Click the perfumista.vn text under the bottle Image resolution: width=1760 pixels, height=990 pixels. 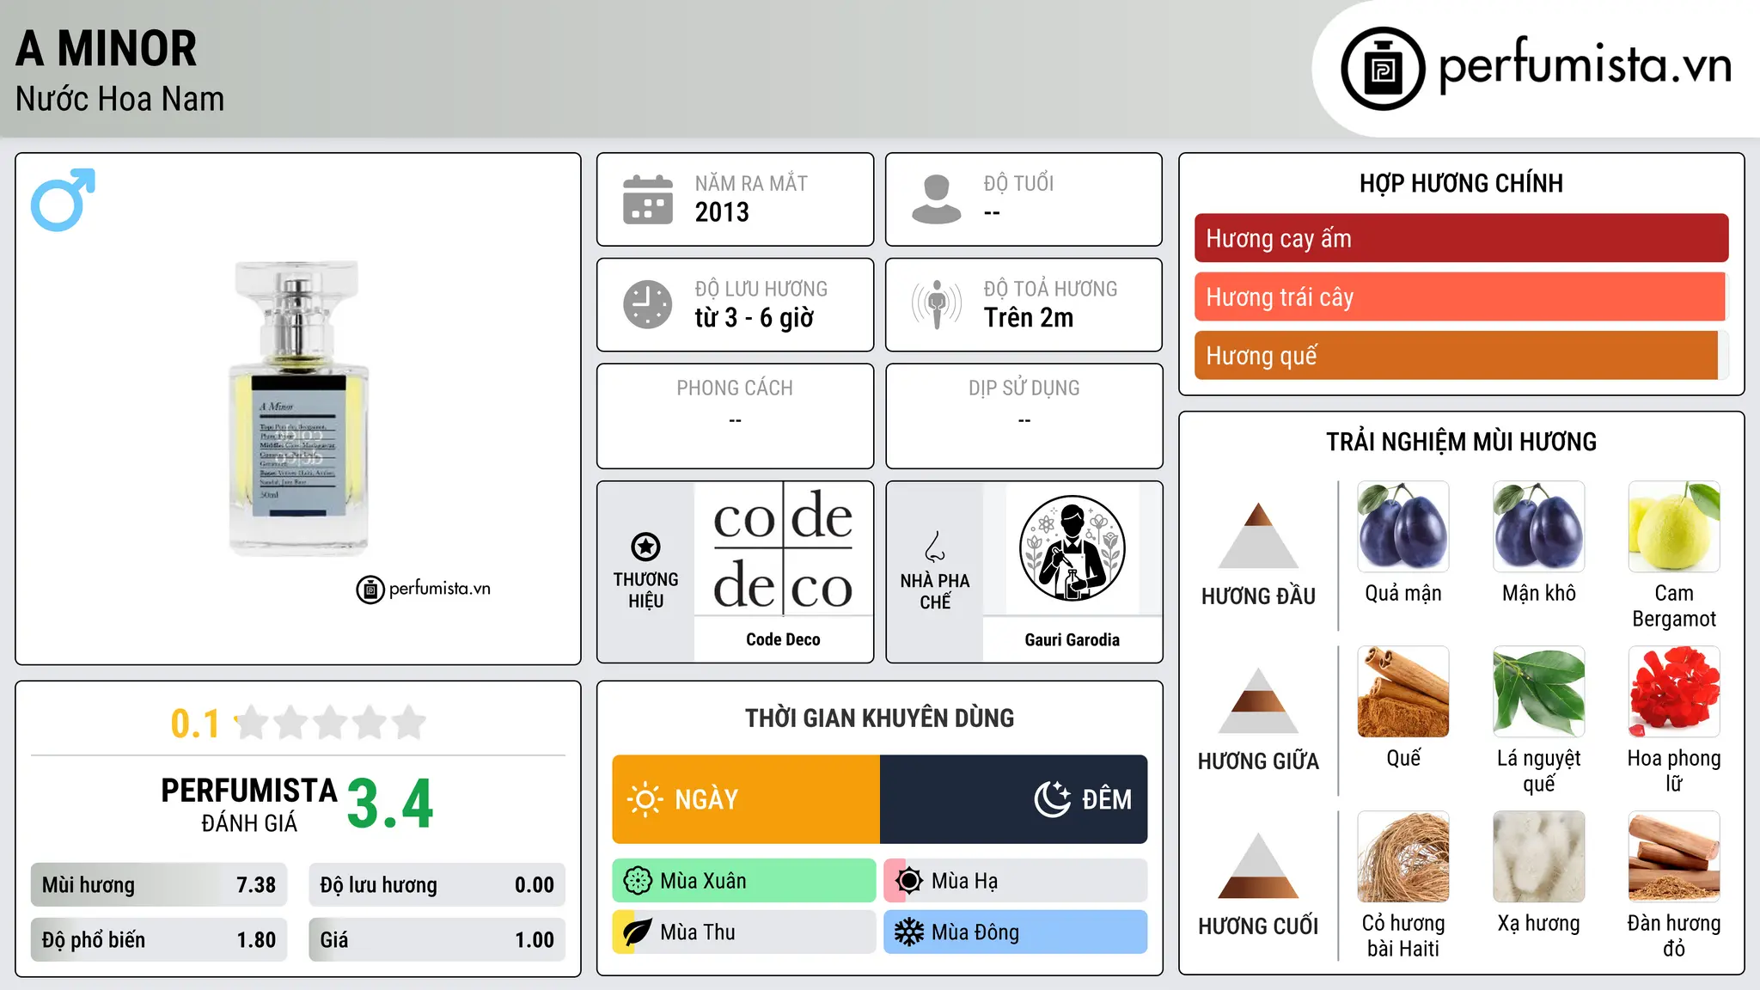tap(440, 589)
